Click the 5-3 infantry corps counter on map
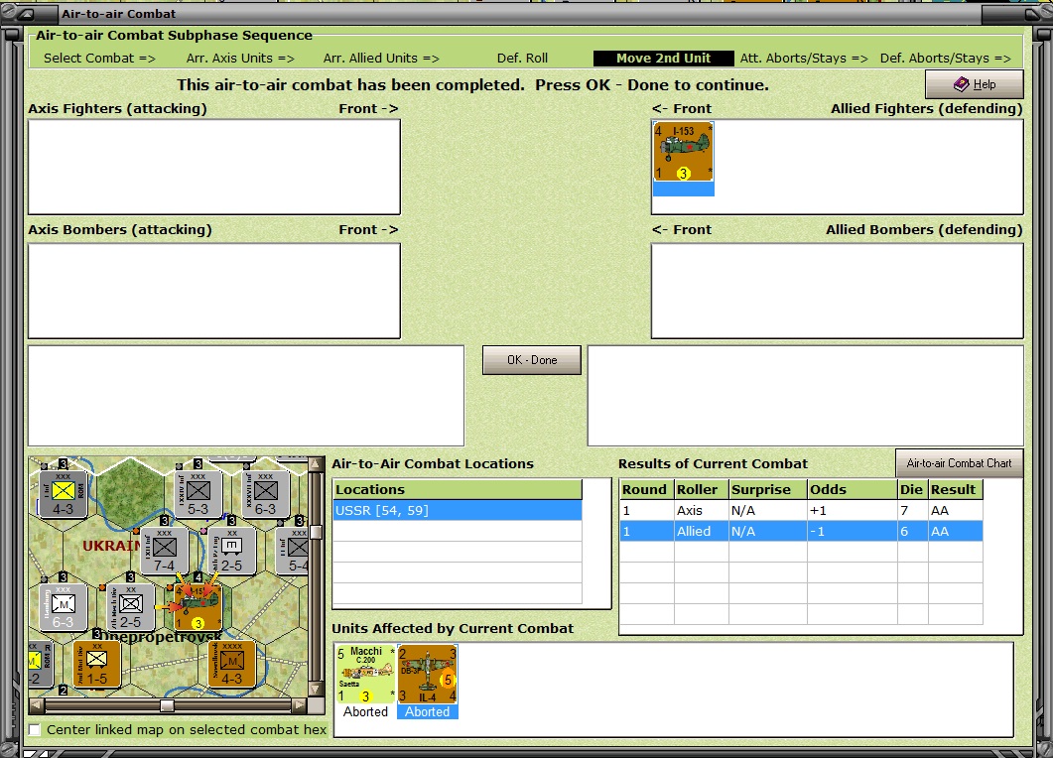This screenshot has width=1053, height=758. (x=198, y=493)
